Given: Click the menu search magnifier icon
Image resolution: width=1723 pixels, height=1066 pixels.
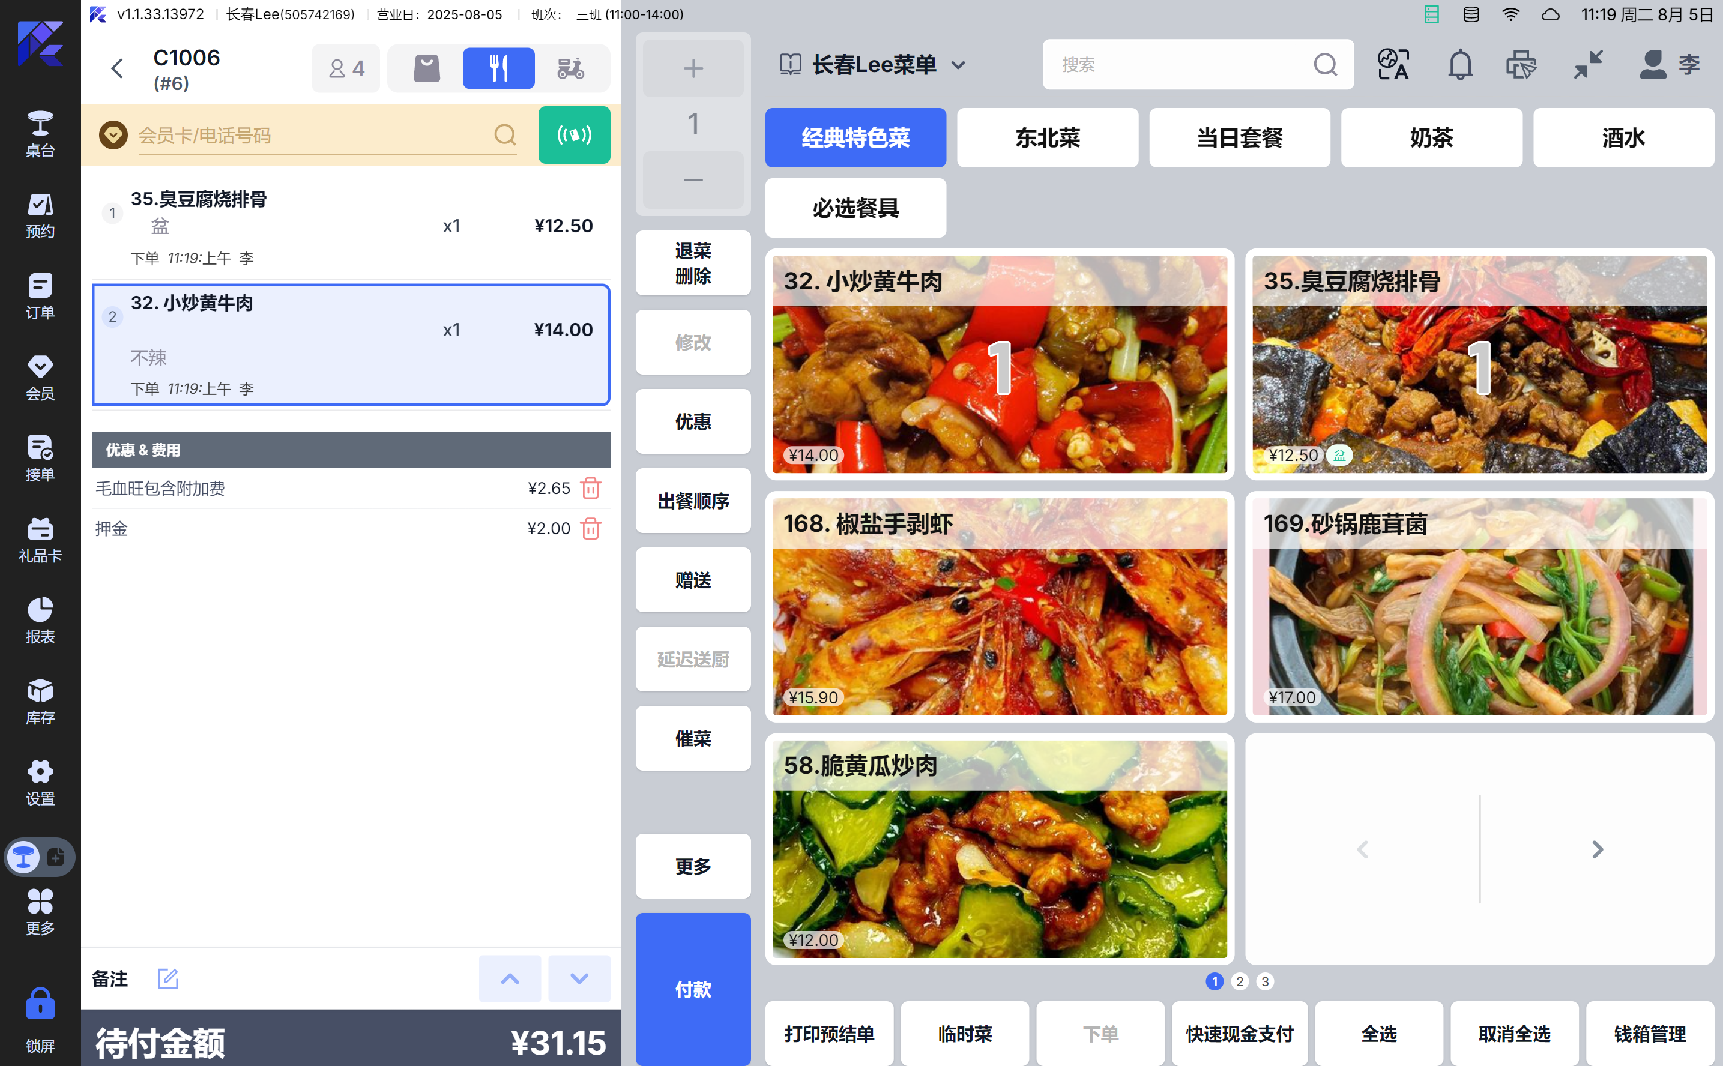Looking at the screenshot, I should [1326, 64].
